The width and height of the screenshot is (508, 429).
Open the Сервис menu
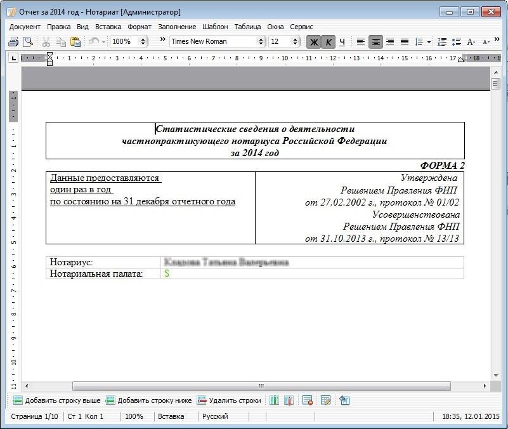tap(301, 27)
